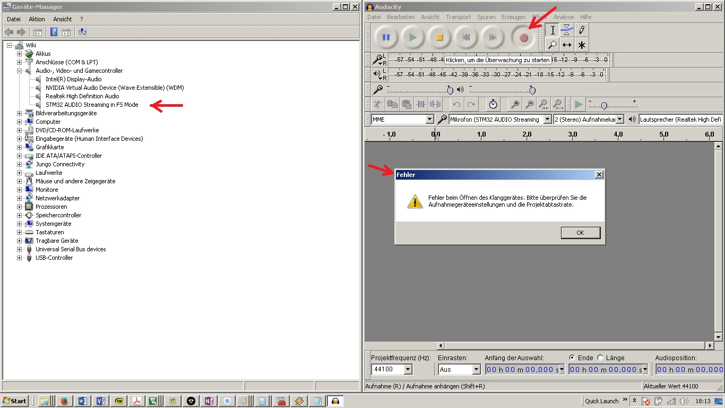Expand the USB-Controller tree node
The image size is (725, 408).
coord(20,258)
